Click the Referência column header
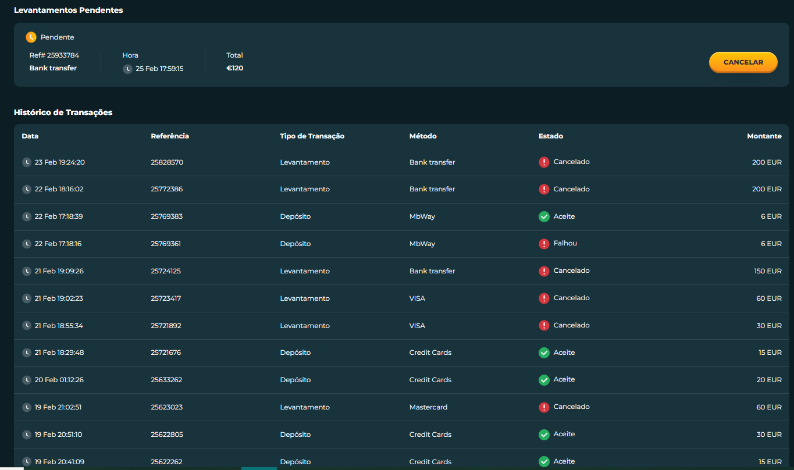This screenshot has width=794, height=470. click(170, 136)
